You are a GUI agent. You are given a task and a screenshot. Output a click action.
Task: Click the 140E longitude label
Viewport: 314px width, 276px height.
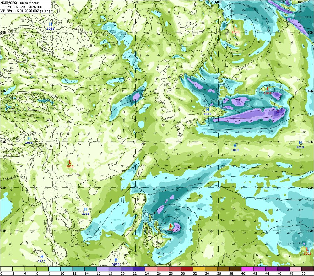(218, 2)
